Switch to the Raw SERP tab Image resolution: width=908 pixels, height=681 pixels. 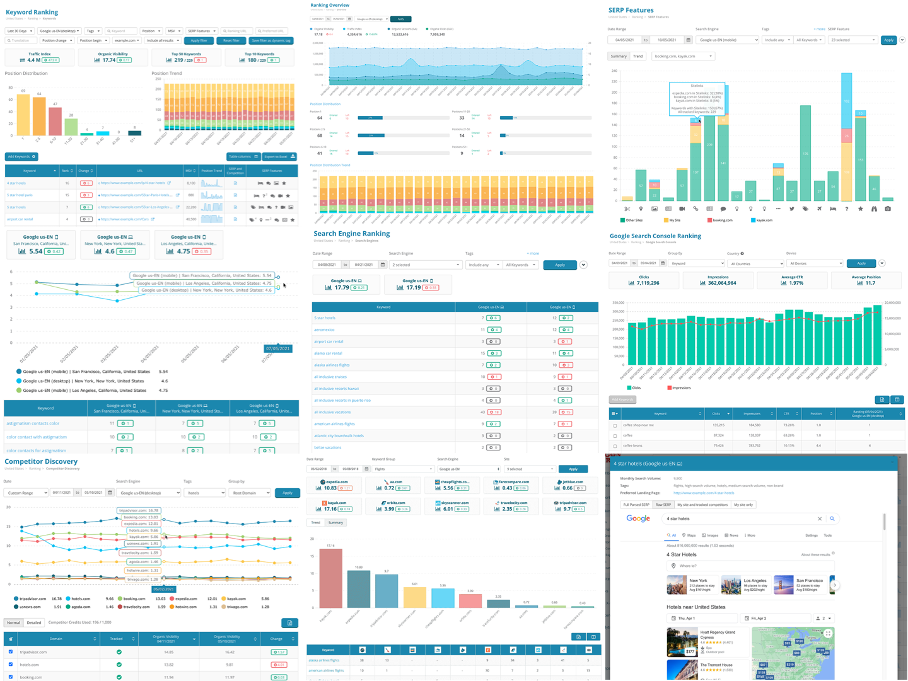point(663,505)
